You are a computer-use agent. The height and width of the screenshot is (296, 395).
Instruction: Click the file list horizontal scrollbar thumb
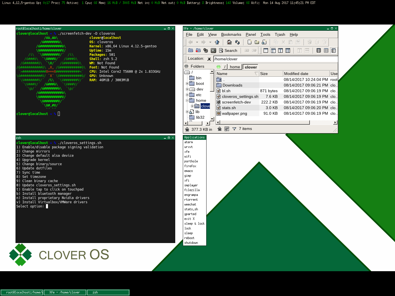click(265, 122)
